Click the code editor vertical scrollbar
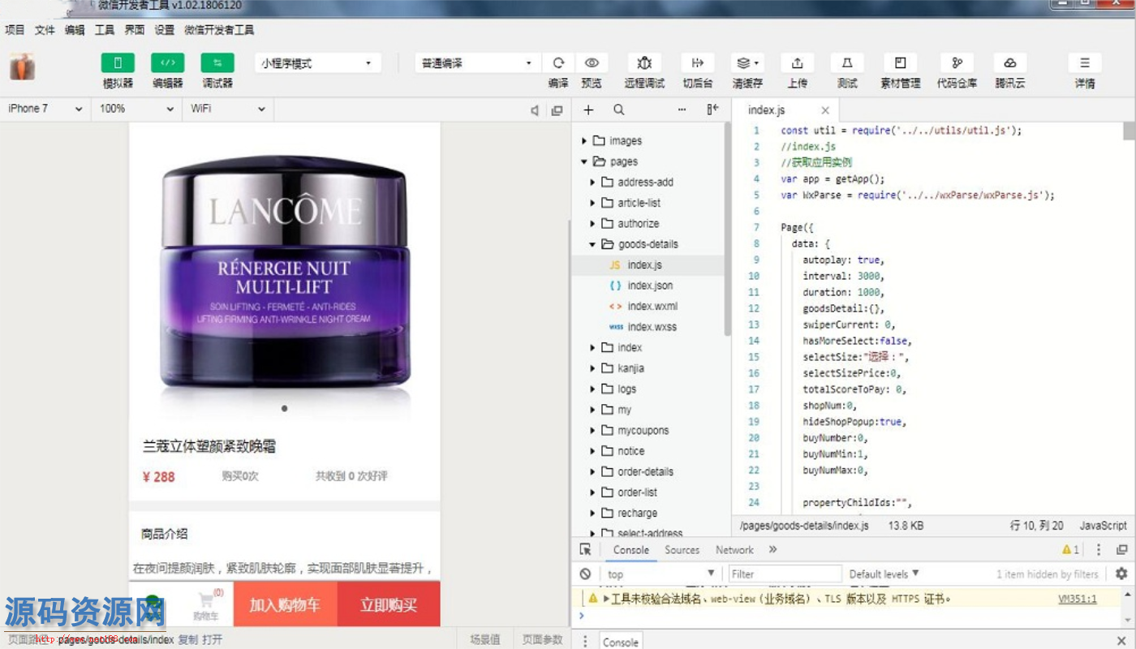This screenshot has width=1136, height=649. 1129,131
